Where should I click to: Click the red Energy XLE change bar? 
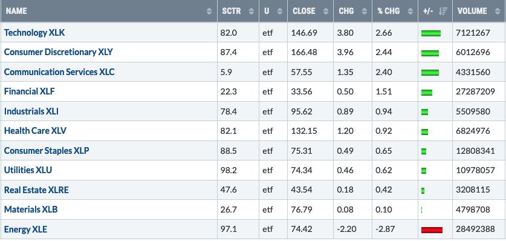[432, 230]
